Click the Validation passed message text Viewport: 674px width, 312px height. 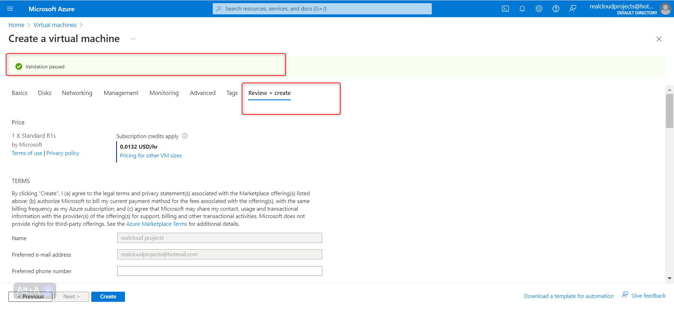[x=45, y=67]
